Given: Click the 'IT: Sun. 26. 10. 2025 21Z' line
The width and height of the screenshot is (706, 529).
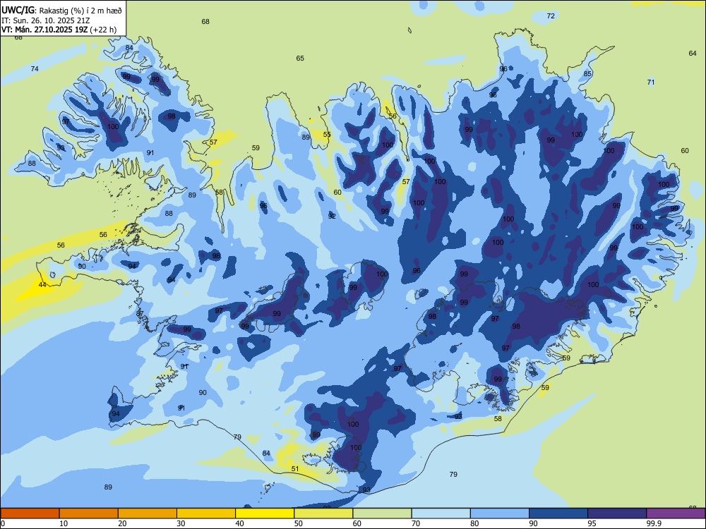Looking at the screenshot, I should tap(45, 20).
